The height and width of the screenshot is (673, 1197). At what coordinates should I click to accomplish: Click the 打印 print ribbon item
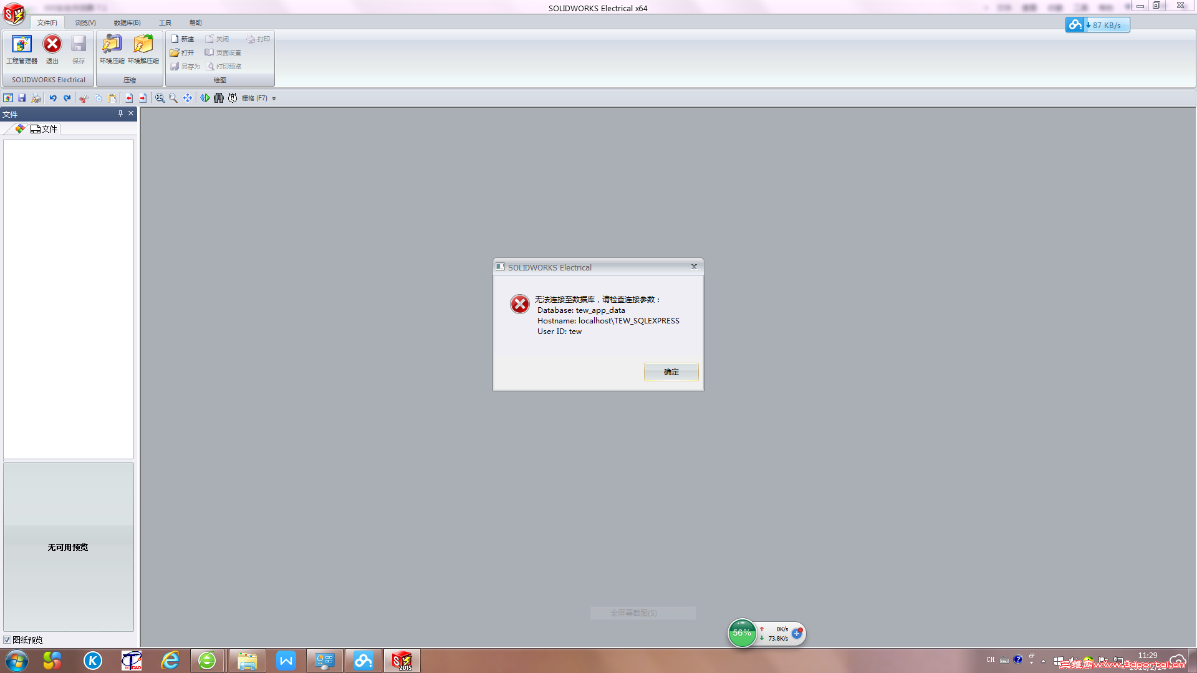click(x=258, y=39)
